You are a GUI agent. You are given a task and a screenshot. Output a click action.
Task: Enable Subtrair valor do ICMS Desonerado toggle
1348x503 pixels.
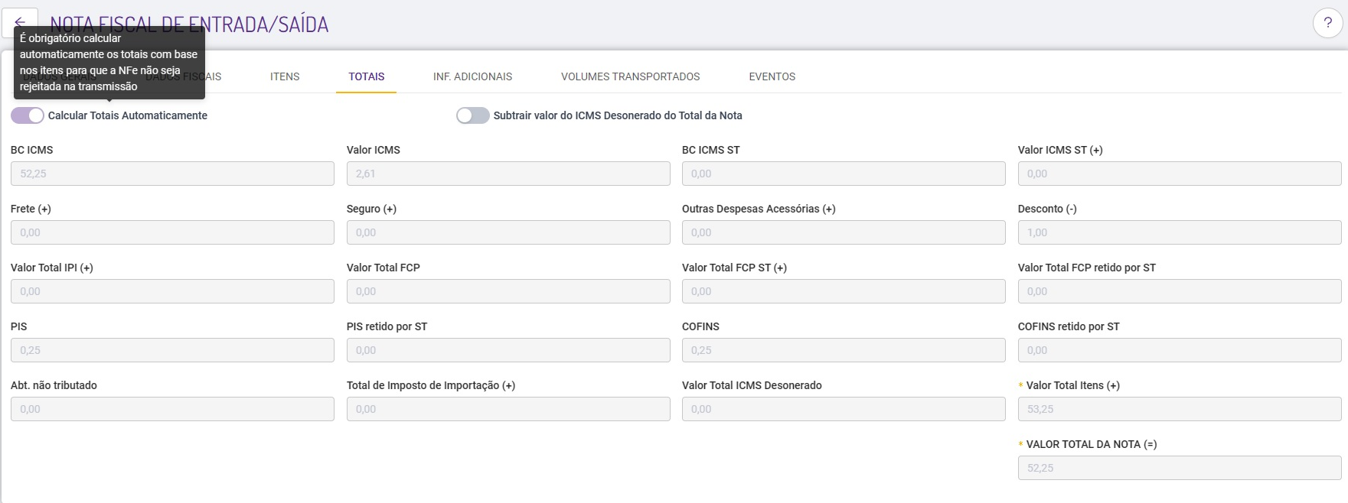(x=472, y=115)
